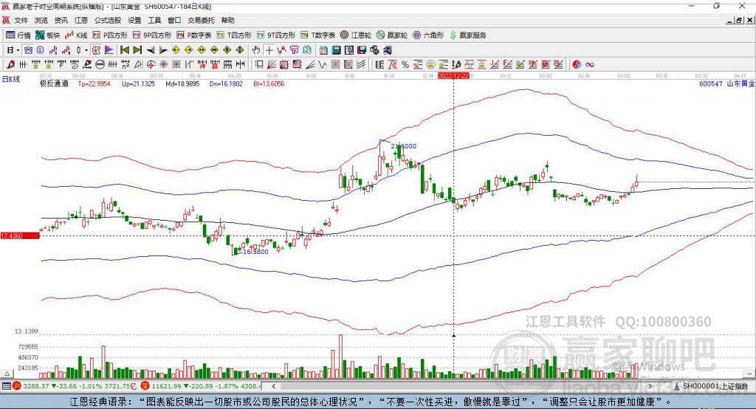The width and height of the screenshot is (756, 409).
Task: Click the 600547 山东黄金 stock label
Action: [726, 83]
